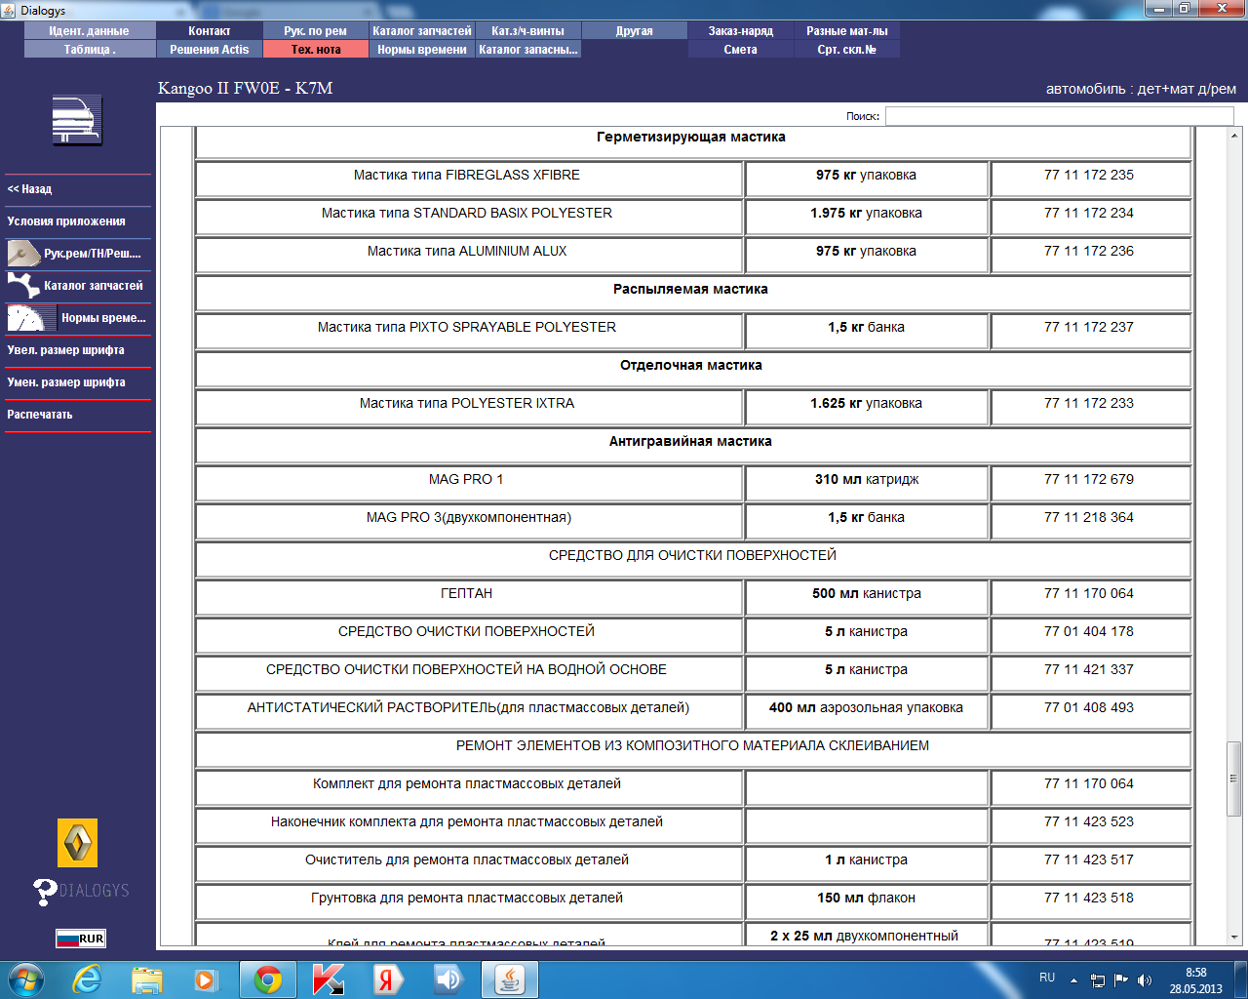This screenshot has height=999, width=1248.
Task: Switch to Chrome in taskbar
Action: pyautogui.click(x=268, y=979)
